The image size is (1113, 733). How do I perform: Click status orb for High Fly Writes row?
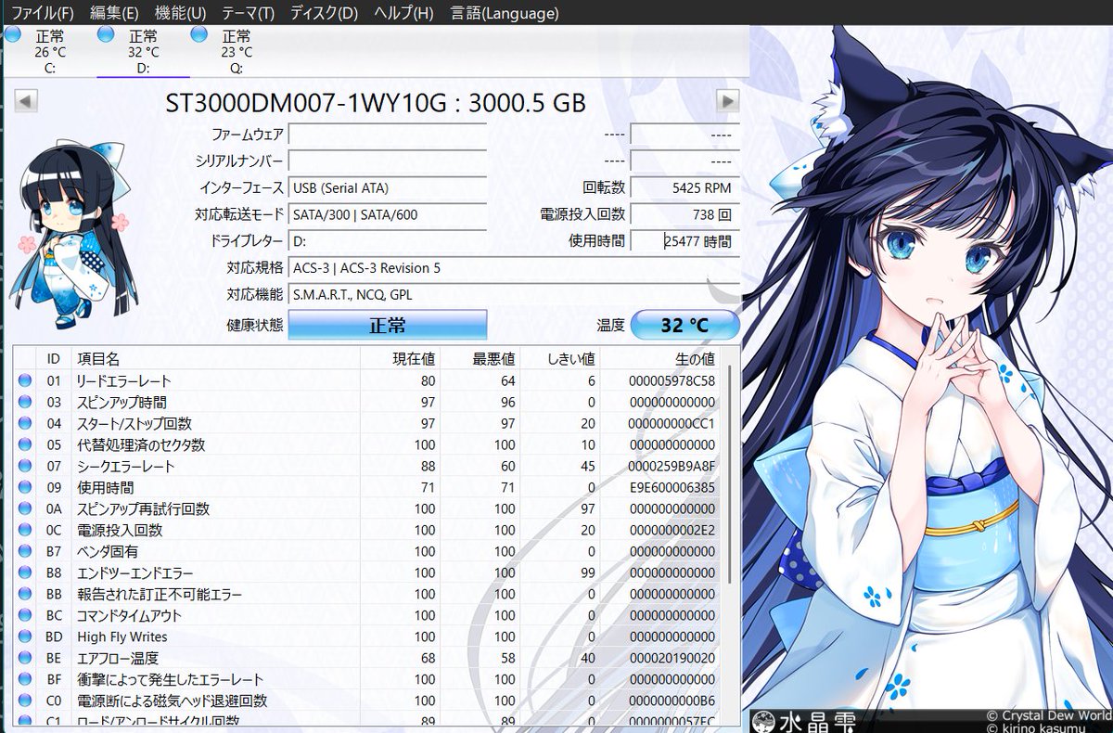(x=25, y=637)
